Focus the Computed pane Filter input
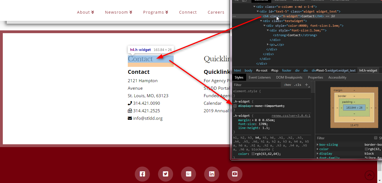The width and height of the screenshot is (382, 183). [x=344, y=138]
